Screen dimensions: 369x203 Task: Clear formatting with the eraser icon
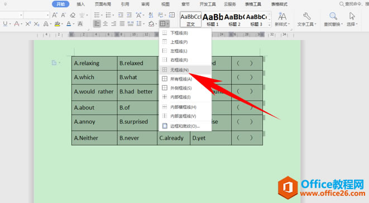tap(73, 15)
